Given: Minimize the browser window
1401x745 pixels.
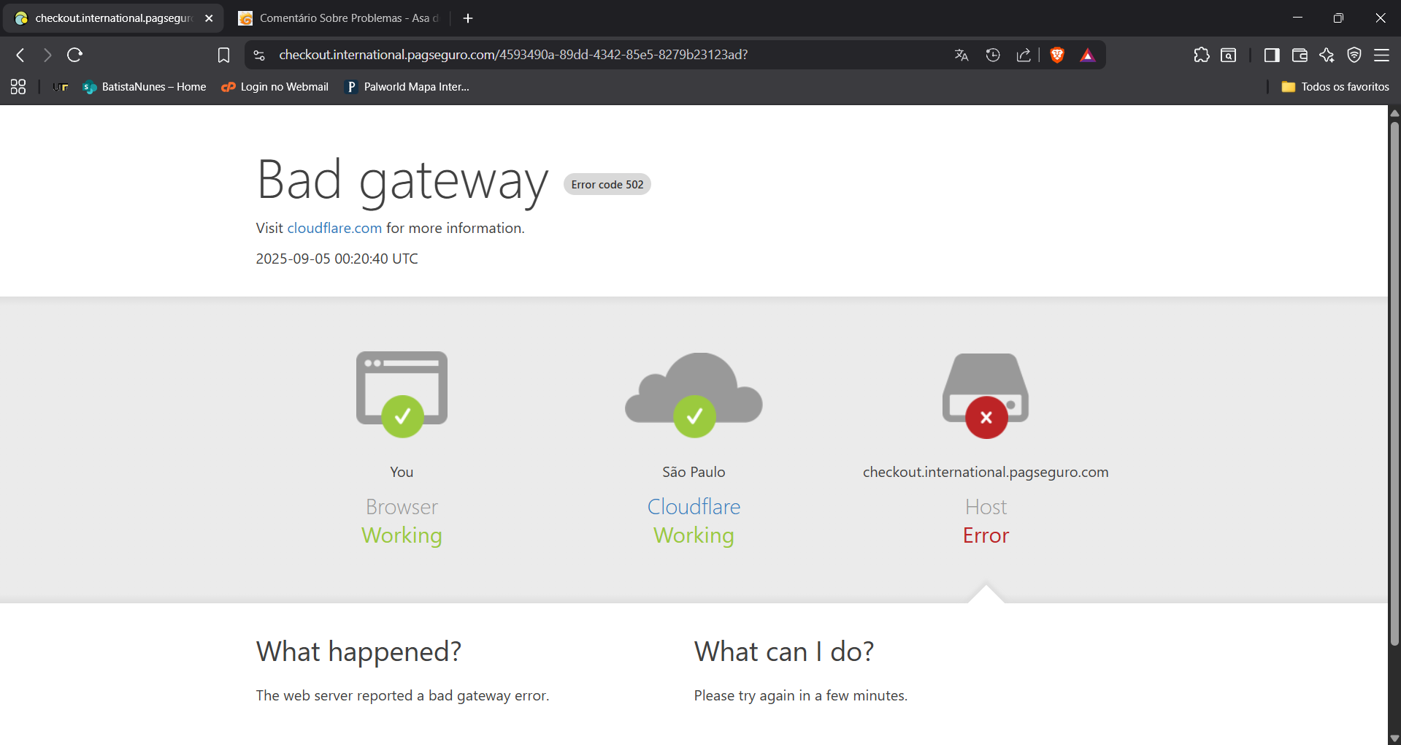Looking at the screenshot, I should coord(1297,18).
